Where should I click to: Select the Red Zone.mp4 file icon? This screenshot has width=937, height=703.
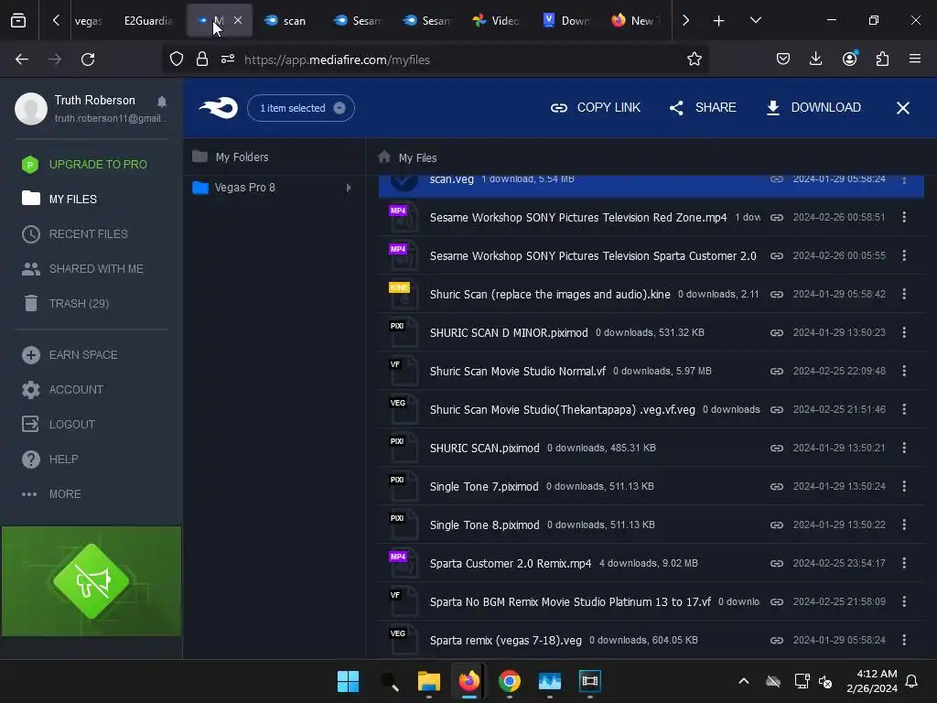click(x=404, y=218)
